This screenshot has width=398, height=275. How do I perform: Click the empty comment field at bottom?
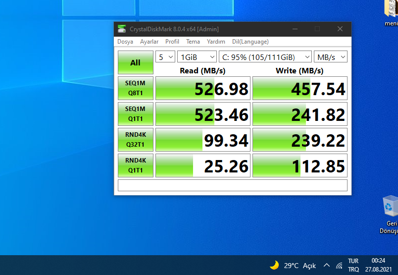[233, 185]
